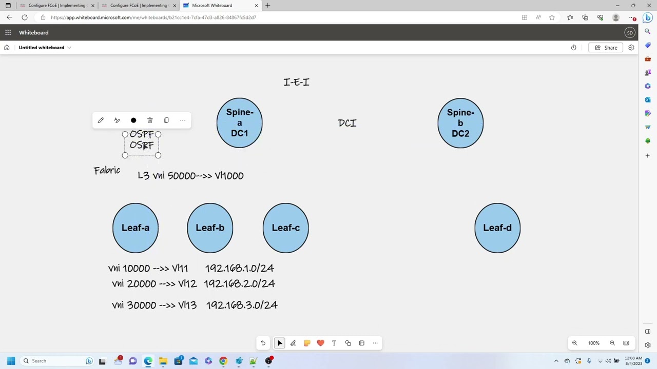657x369 pixels.
Task: Open ink-to-text beautify option in the floating toolbar
Action: click(117, 120)
